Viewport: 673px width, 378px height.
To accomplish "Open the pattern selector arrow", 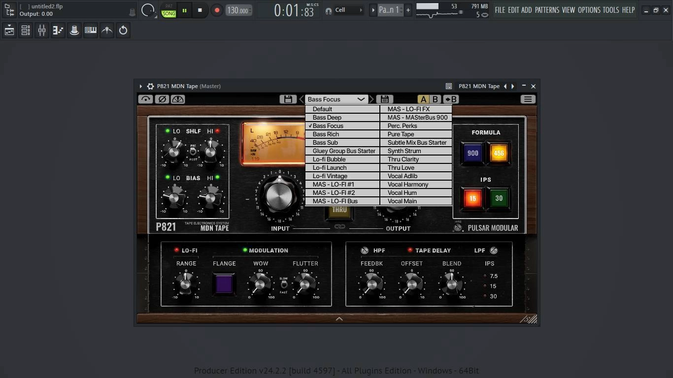I will 373,10.
